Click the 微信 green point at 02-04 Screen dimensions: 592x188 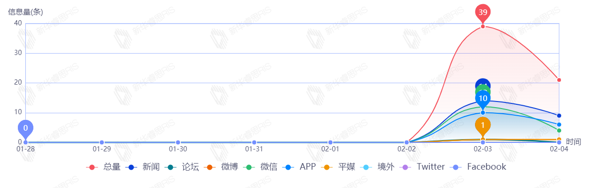(559, 131)
